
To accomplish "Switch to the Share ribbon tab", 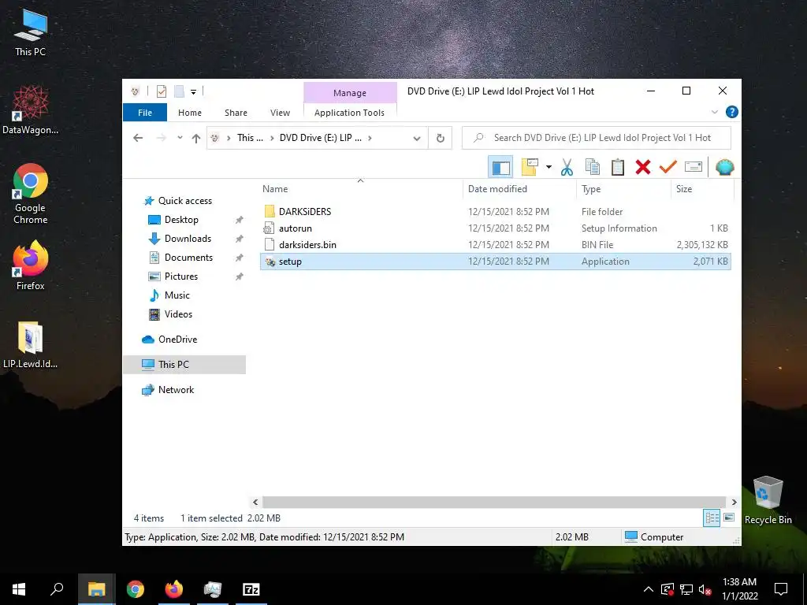I will tap(236, 113).
